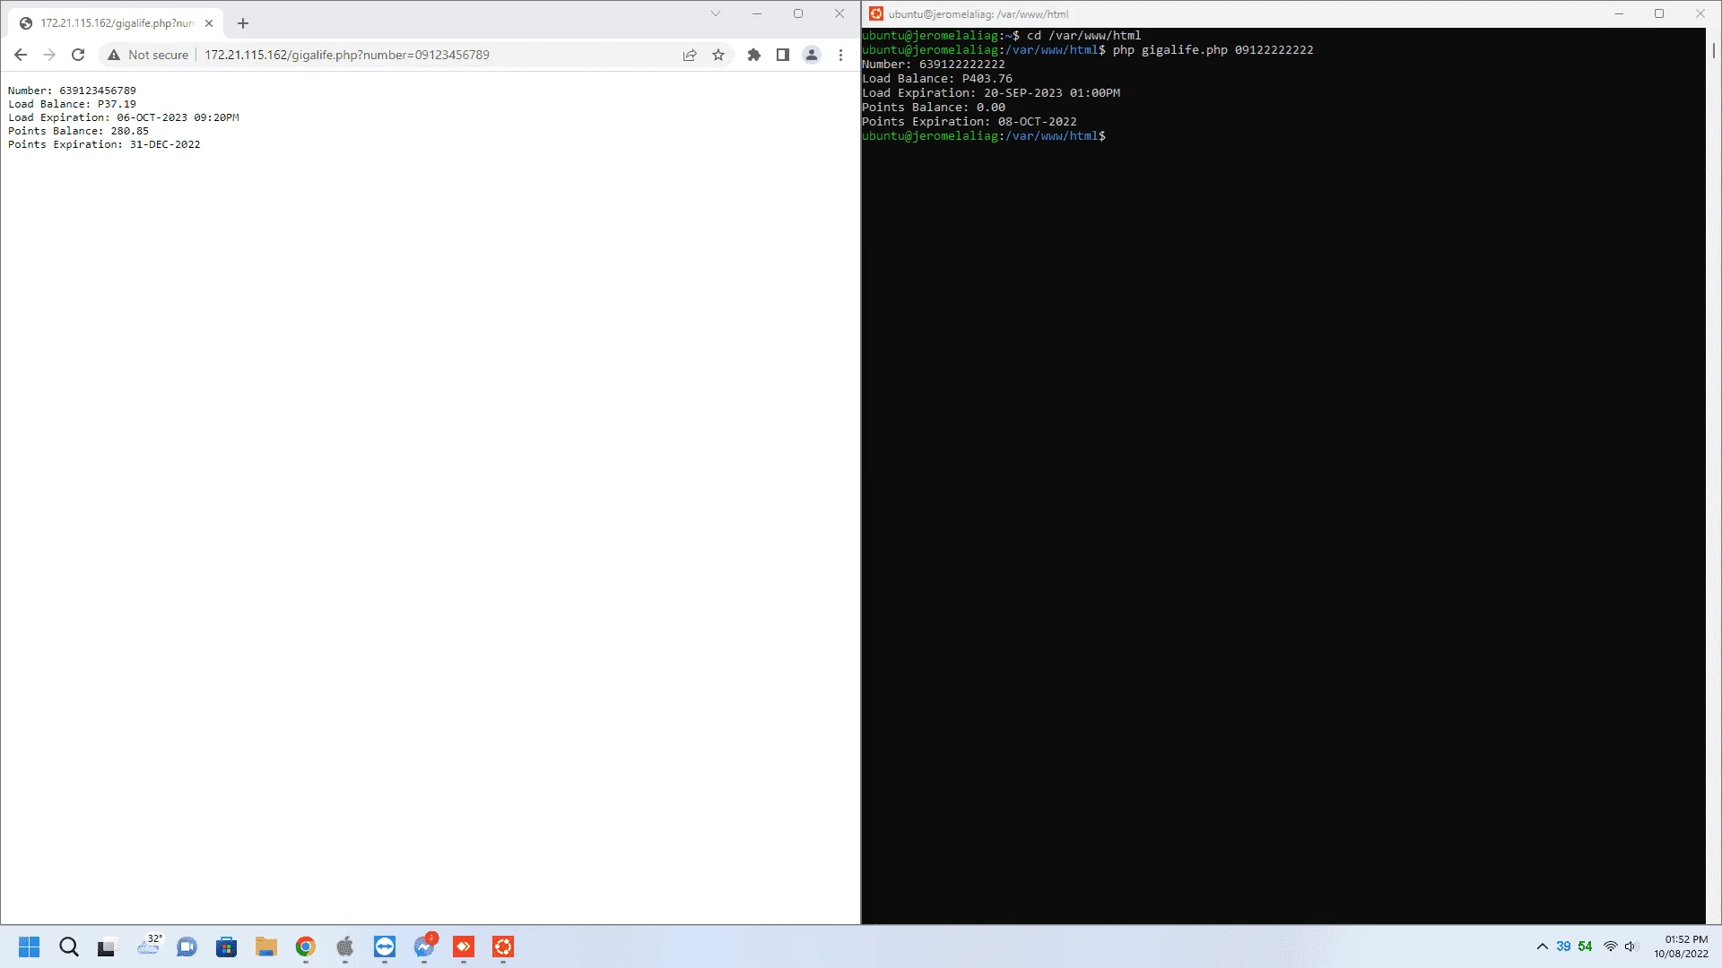Open TeamViewer from taskbar
This screenshot has height=968, width=1722.
[385, 946]
